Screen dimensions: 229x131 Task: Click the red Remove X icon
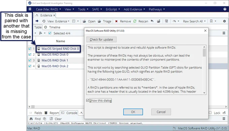tap(117, 21)
